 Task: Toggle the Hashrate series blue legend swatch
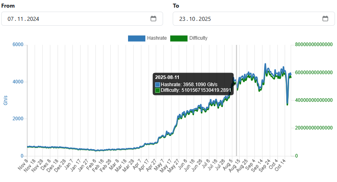pyautogui.click(x=136, y=38)
